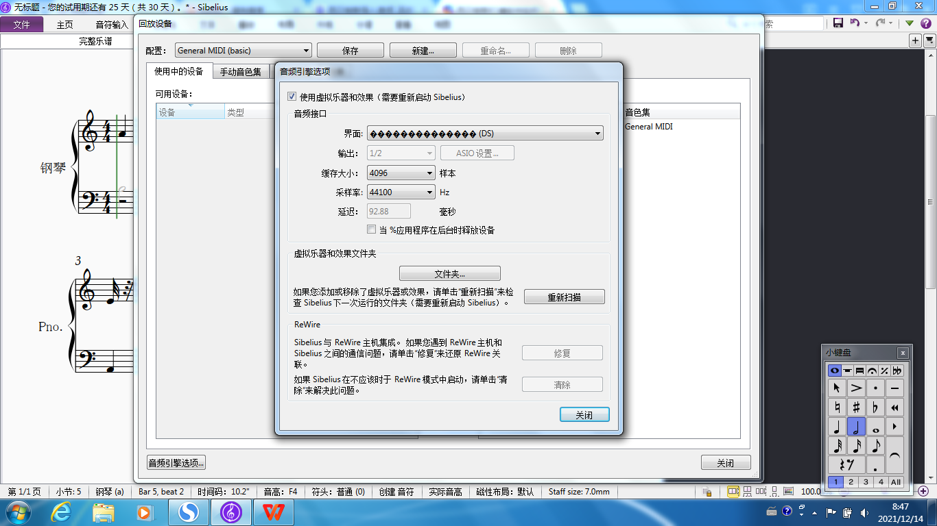Open the buffer size 4096 dropdown

[x=401, y=173]
